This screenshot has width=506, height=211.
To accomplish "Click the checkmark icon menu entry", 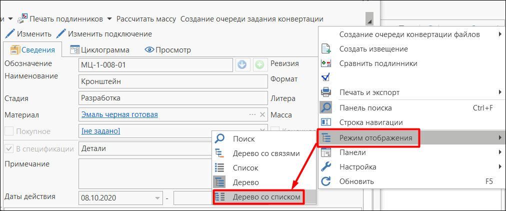I will tap(412, 78).
